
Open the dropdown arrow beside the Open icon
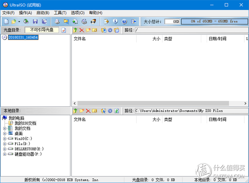(19, 21)
